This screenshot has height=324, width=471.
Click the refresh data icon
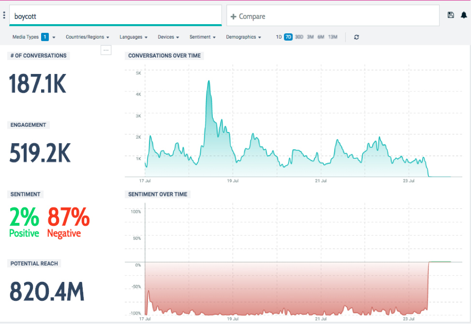tap(356, 37)
